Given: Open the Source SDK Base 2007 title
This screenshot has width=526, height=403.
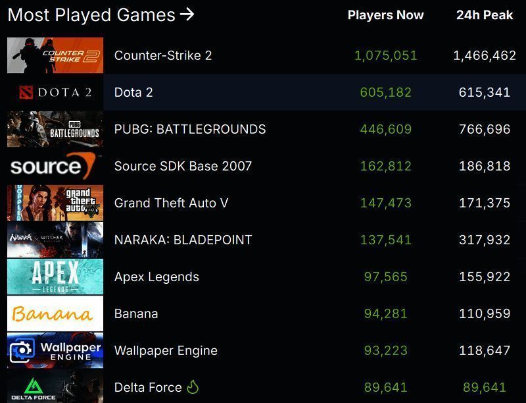Looking at the screenshot, I should pos(183,166).
